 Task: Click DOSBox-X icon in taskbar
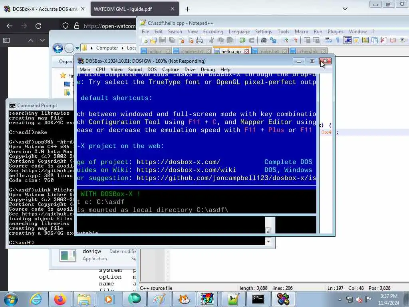[x=283, y=299]
